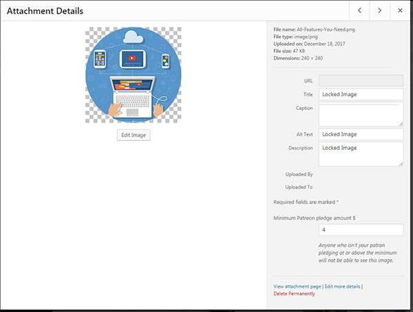Click the Anyone who isn't your patron note

[358, 253]
